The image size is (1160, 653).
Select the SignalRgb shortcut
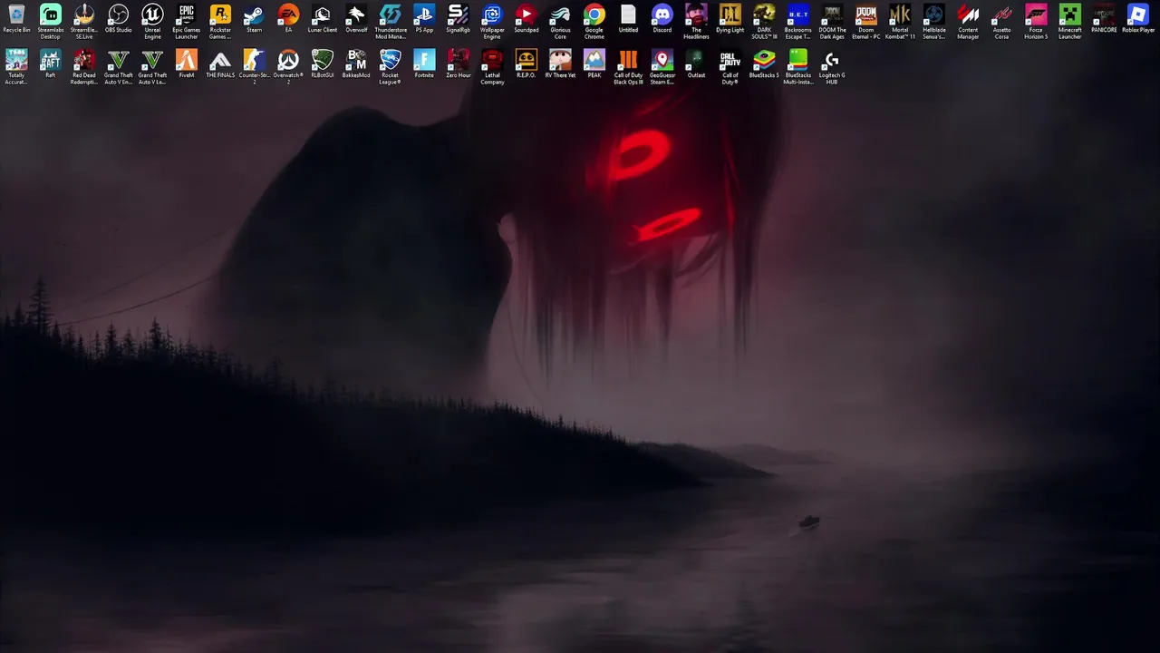459,19
